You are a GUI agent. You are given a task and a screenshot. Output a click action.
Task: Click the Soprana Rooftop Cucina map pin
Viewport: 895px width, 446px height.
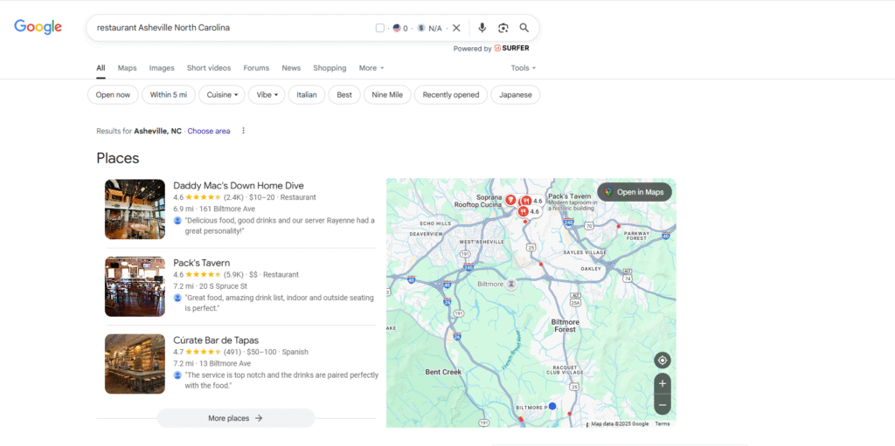tap(510, 200)
